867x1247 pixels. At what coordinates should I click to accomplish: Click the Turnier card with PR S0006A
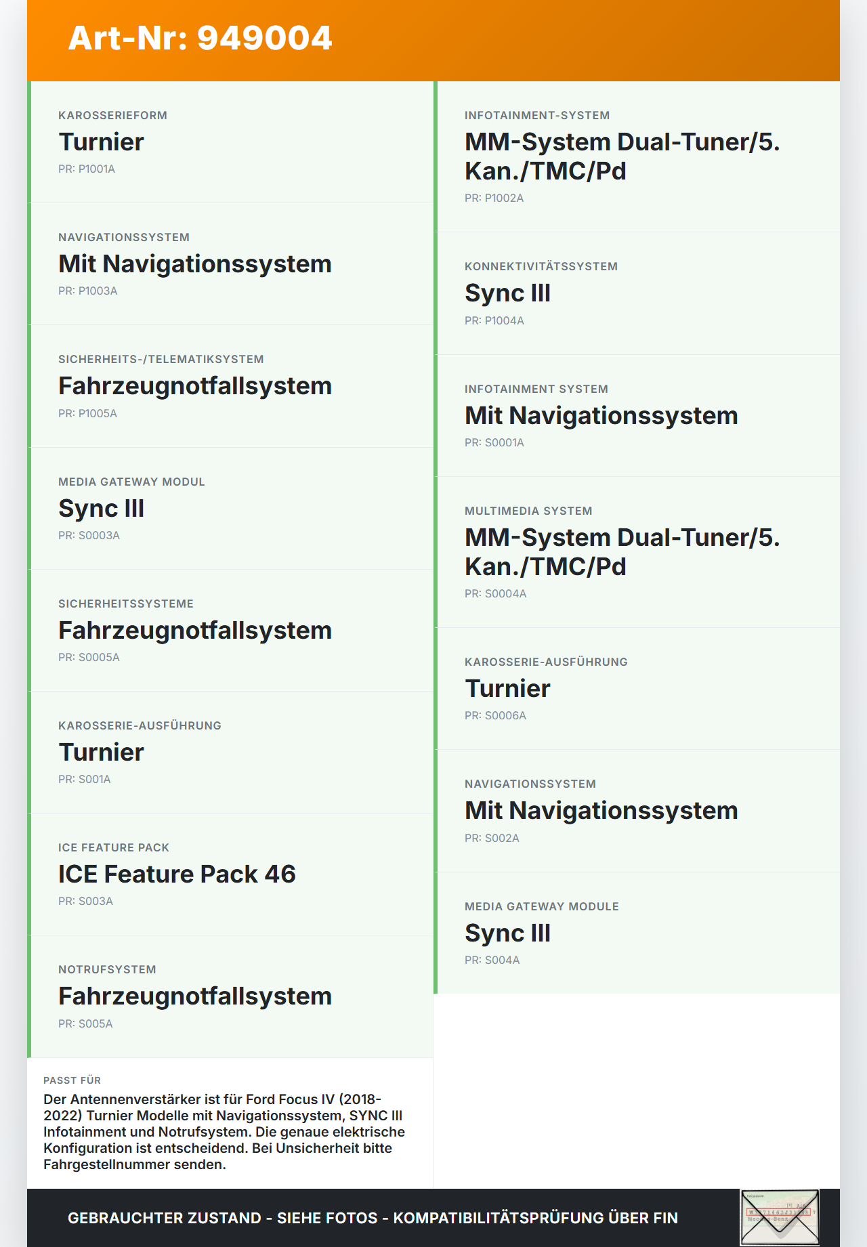pyautogui.click(x=637, y=688)
